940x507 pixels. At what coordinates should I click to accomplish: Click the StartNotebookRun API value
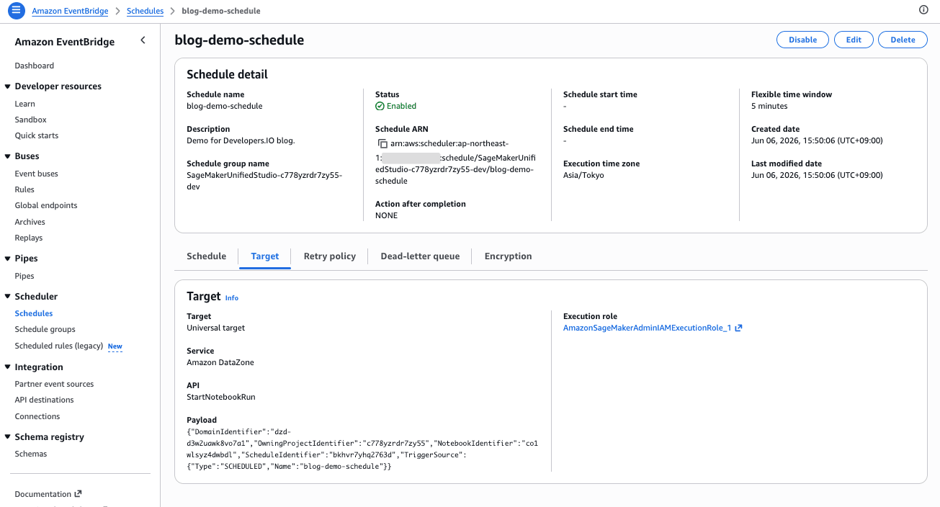tap(221, 397)
